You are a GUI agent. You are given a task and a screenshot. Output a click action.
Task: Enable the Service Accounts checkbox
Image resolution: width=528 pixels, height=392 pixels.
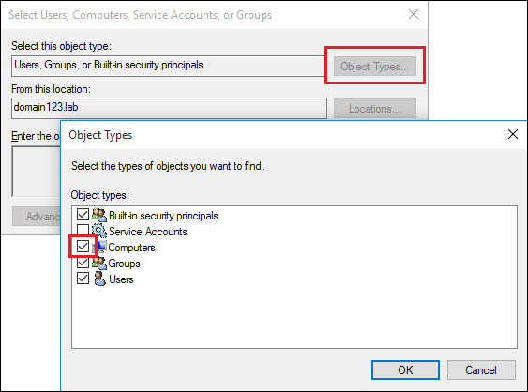click(83, 231)
